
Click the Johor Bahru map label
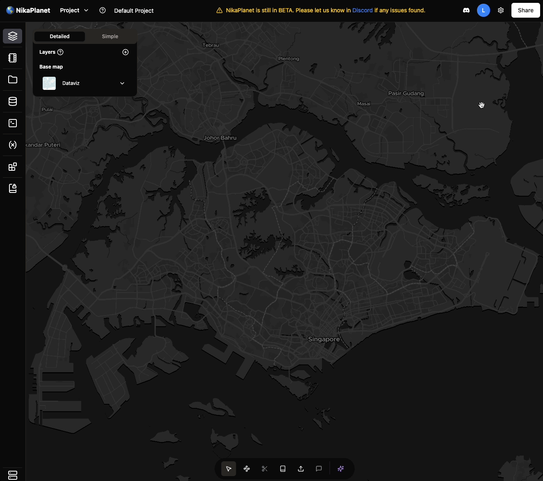(x=220, y=138)
